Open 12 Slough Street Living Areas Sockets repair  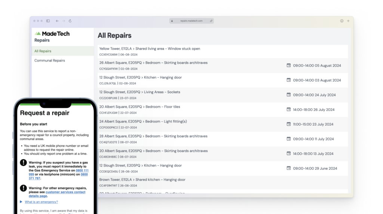point(223,95)
